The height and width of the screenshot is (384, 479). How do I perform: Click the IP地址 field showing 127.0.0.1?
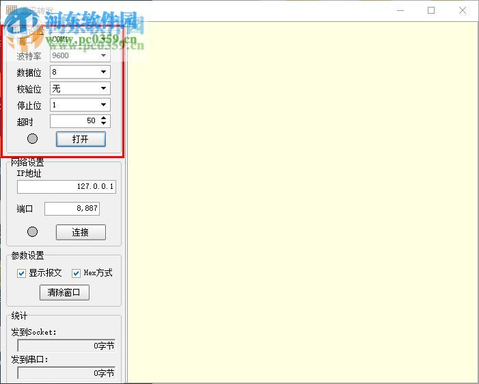point(66,187)
